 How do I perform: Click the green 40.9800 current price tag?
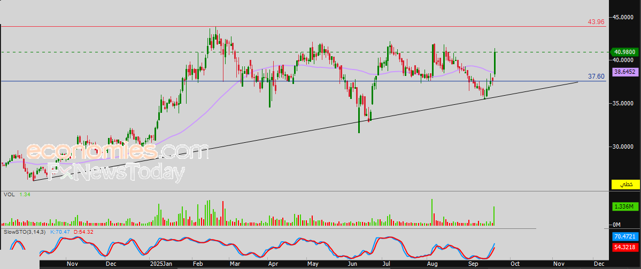(624, 52)
